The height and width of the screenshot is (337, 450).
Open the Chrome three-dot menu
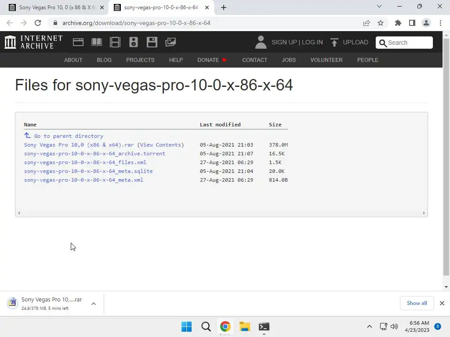pyautogui.click(x=440, y=23)
